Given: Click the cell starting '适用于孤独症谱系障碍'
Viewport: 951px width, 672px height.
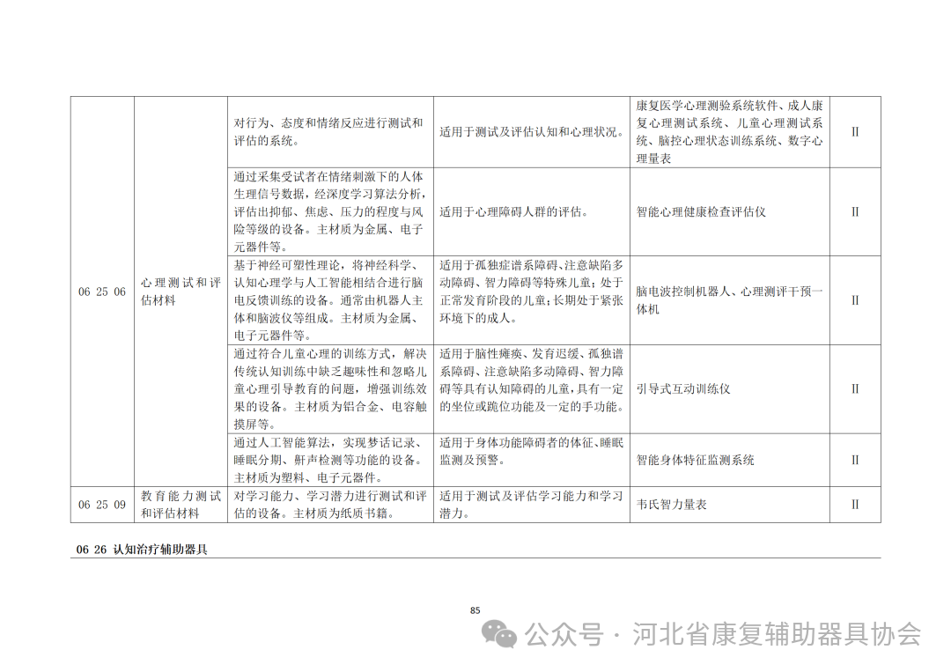Looking at the screenshot, I should click(x=532, y=301).
